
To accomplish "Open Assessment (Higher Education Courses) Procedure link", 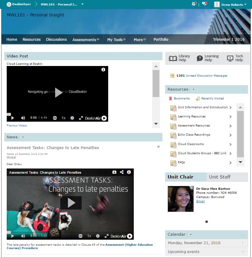I will (x=80, y=246).
